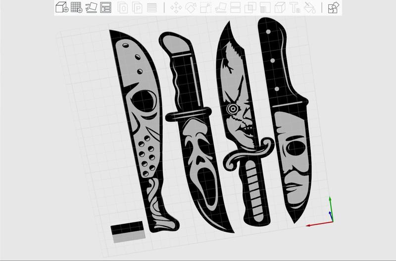Click the Add model cube icon
Viewport: 396px width, 261px height.
(62, 7)
